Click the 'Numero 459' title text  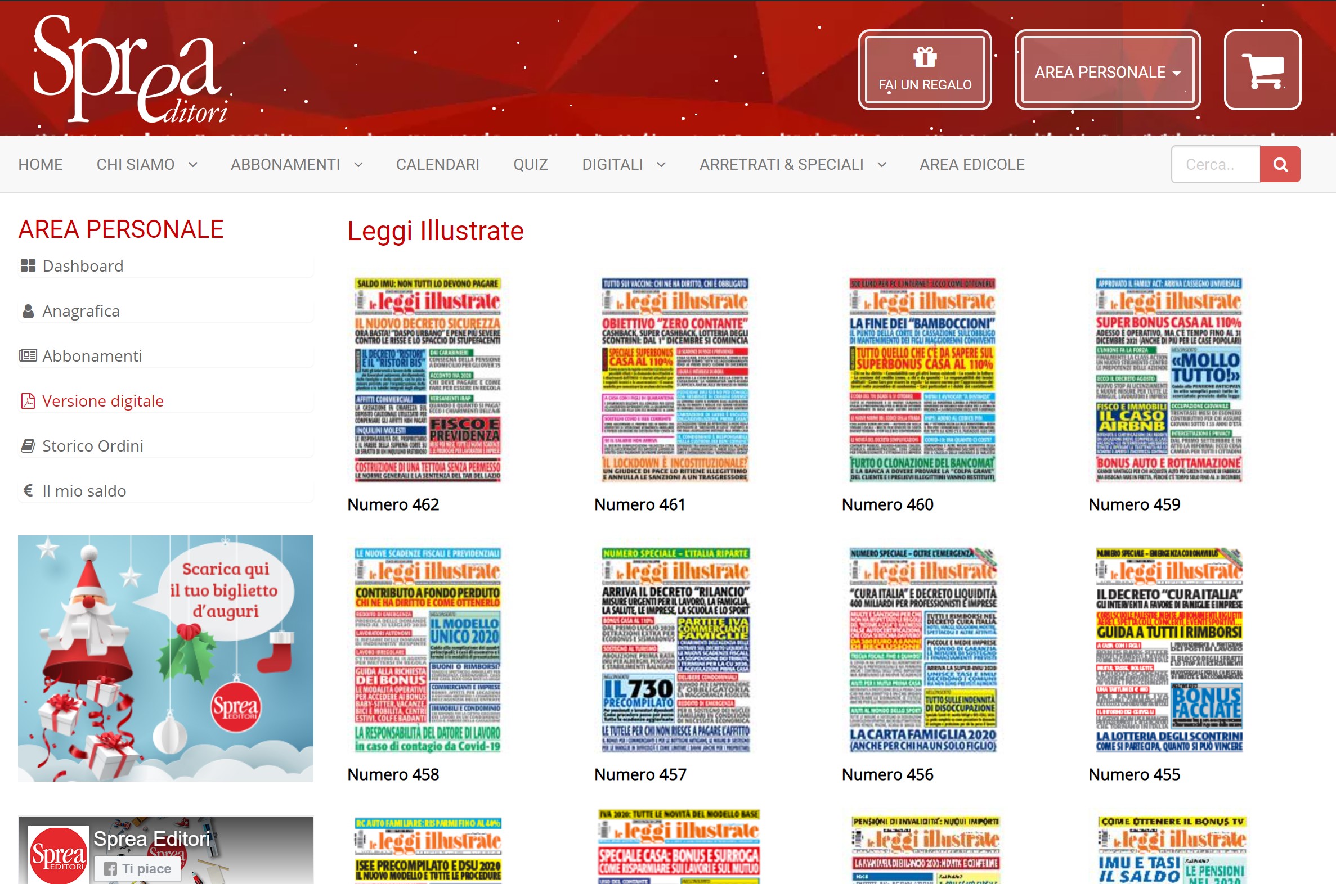1134,504
